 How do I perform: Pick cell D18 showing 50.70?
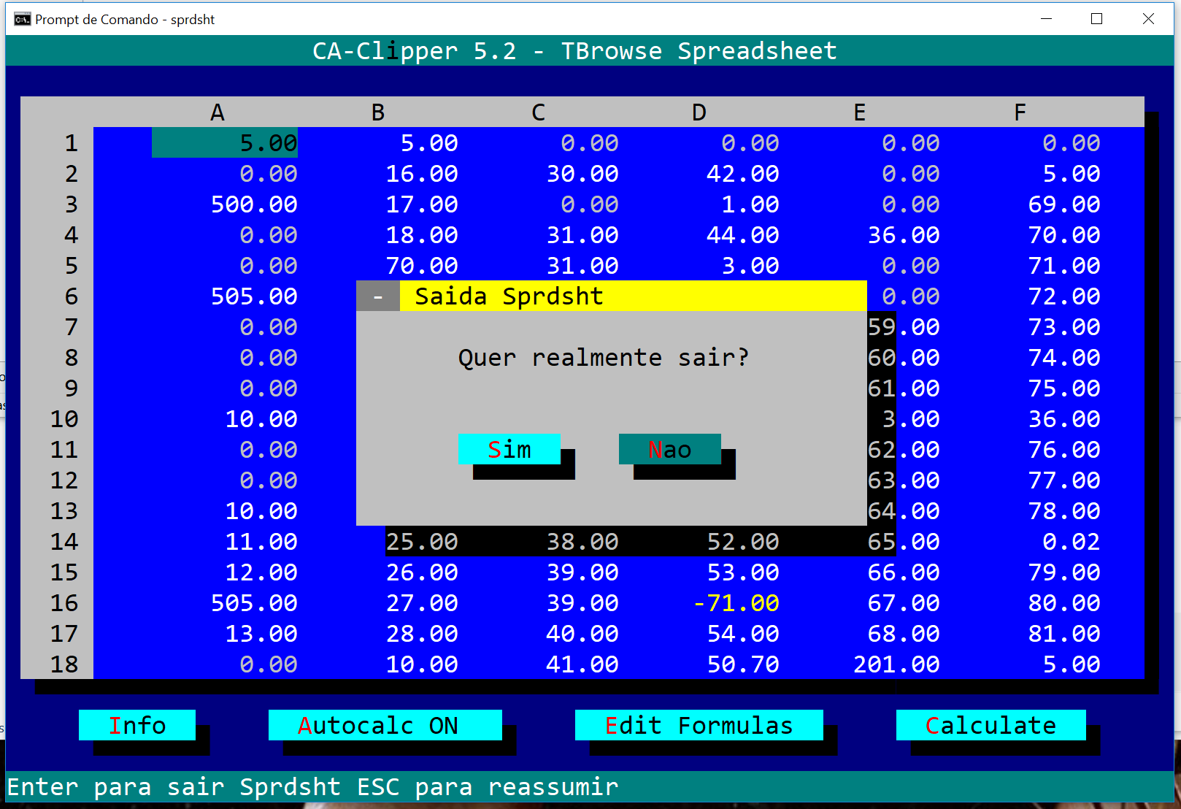click(743, 664)
